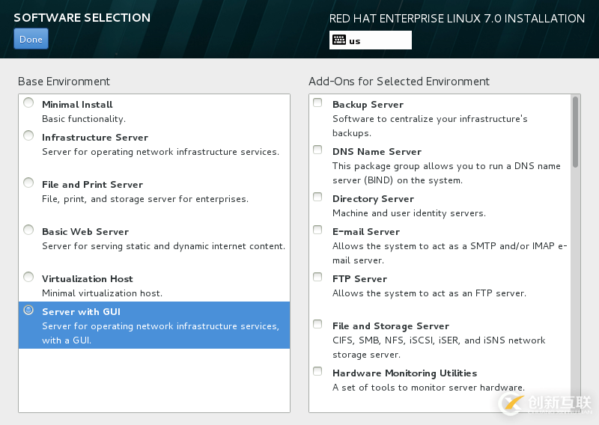
Task: Click the Done button
Action: coord(31,39)
